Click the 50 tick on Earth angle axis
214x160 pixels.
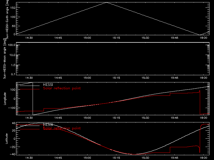pyautogui.click(x=14, y=26)
